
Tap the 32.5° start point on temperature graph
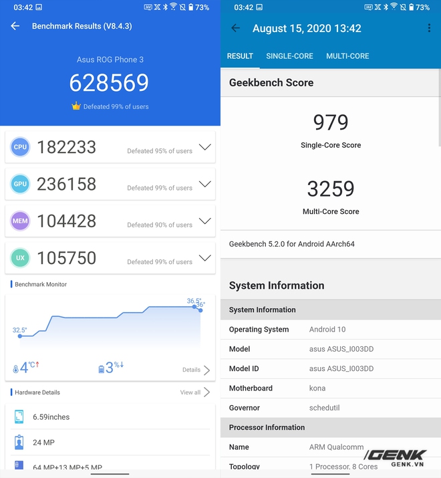coord(20,336)
